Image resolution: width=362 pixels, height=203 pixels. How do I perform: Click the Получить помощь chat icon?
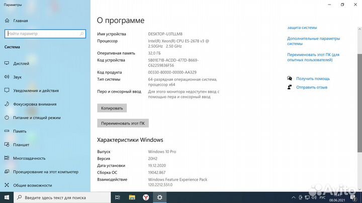pos(290,79)
